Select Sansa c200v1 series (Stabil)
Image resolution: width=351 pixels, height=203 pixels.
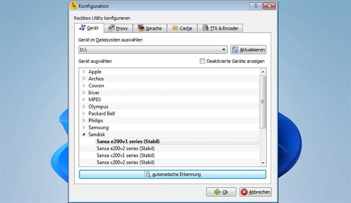pyautogui.click(x=126, y=155)
